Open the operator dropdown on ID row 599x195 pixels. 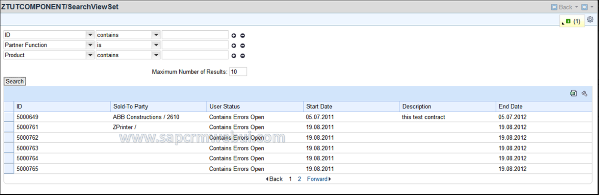tap(156, 35)
